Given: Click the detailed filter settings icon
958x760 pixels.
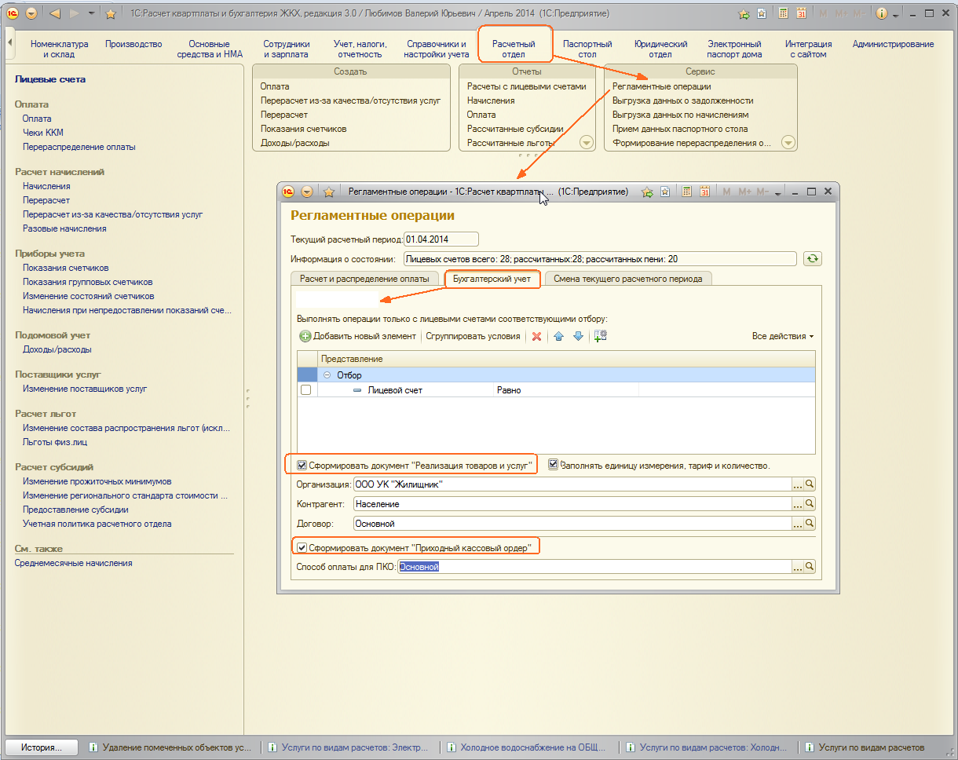Looking at the screenshot, I should (x=601, y=336).
